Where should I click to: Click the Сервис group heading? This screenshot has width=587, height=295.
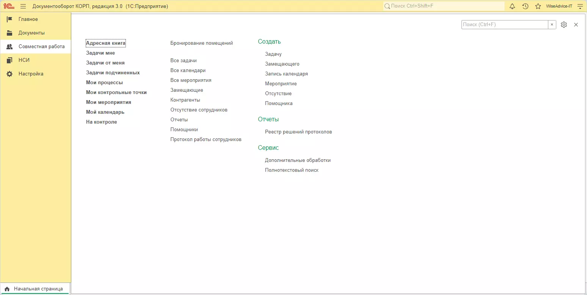point(268,148)
